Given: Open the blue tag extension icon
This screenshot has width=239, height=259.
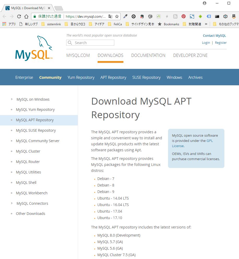Looking at the screenshot, I should pos(209,16).
